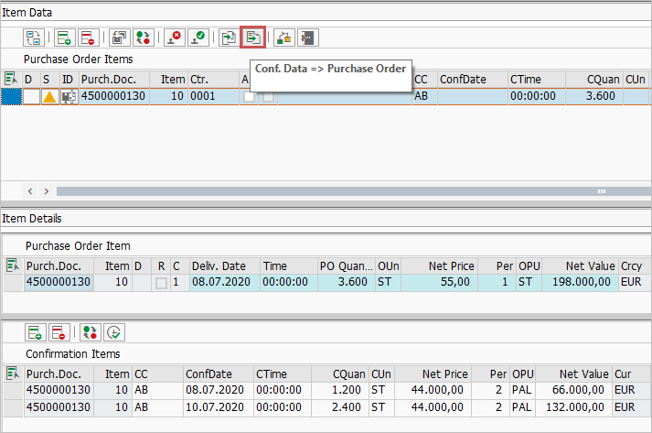The image size is (652, 433).
Task: Click the delete row icon in Item Data toolbar
Action: click(87, 38)
